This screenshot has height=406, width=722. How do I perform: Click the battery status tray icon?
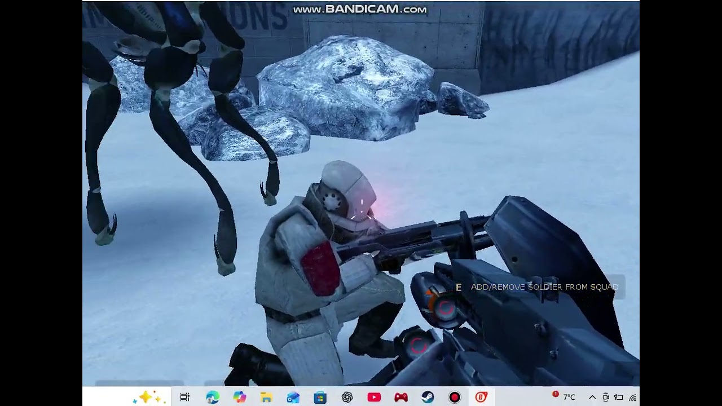pos(619,397)
